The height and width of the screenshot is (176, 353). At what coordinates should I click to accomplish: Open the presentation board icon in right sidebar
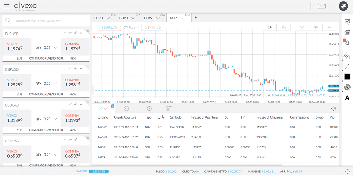click(x=347, y=22)
